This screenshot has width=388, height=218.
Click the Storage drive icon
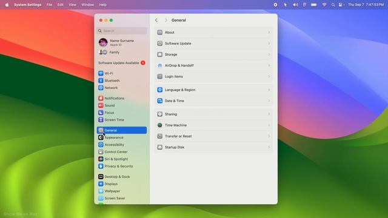pos(160,54)
